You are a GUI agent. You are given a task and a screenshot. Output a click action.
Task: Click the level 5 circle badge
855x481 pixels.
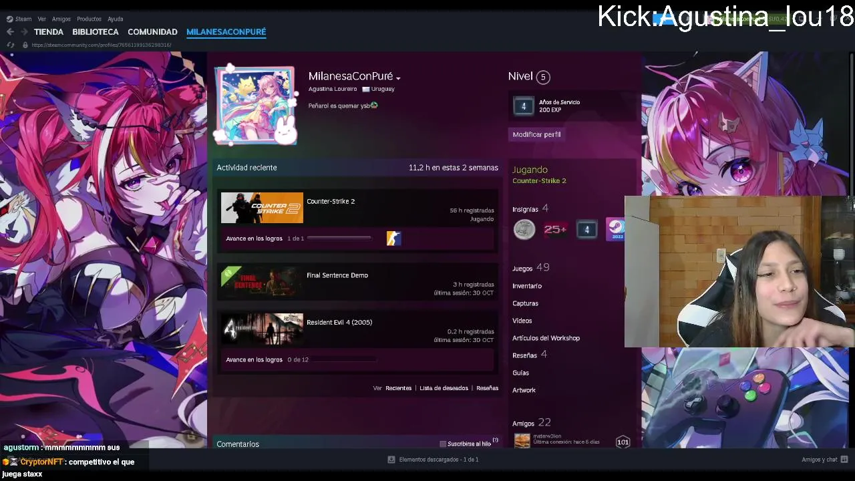543,77
